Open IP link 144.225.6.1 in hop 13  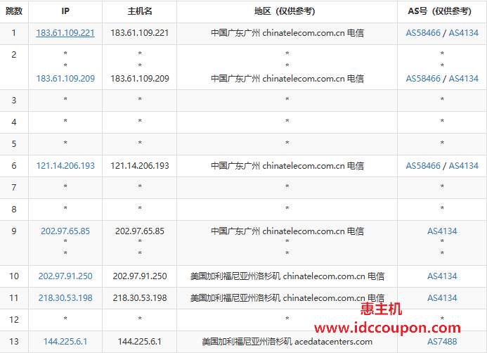(65, 342)
